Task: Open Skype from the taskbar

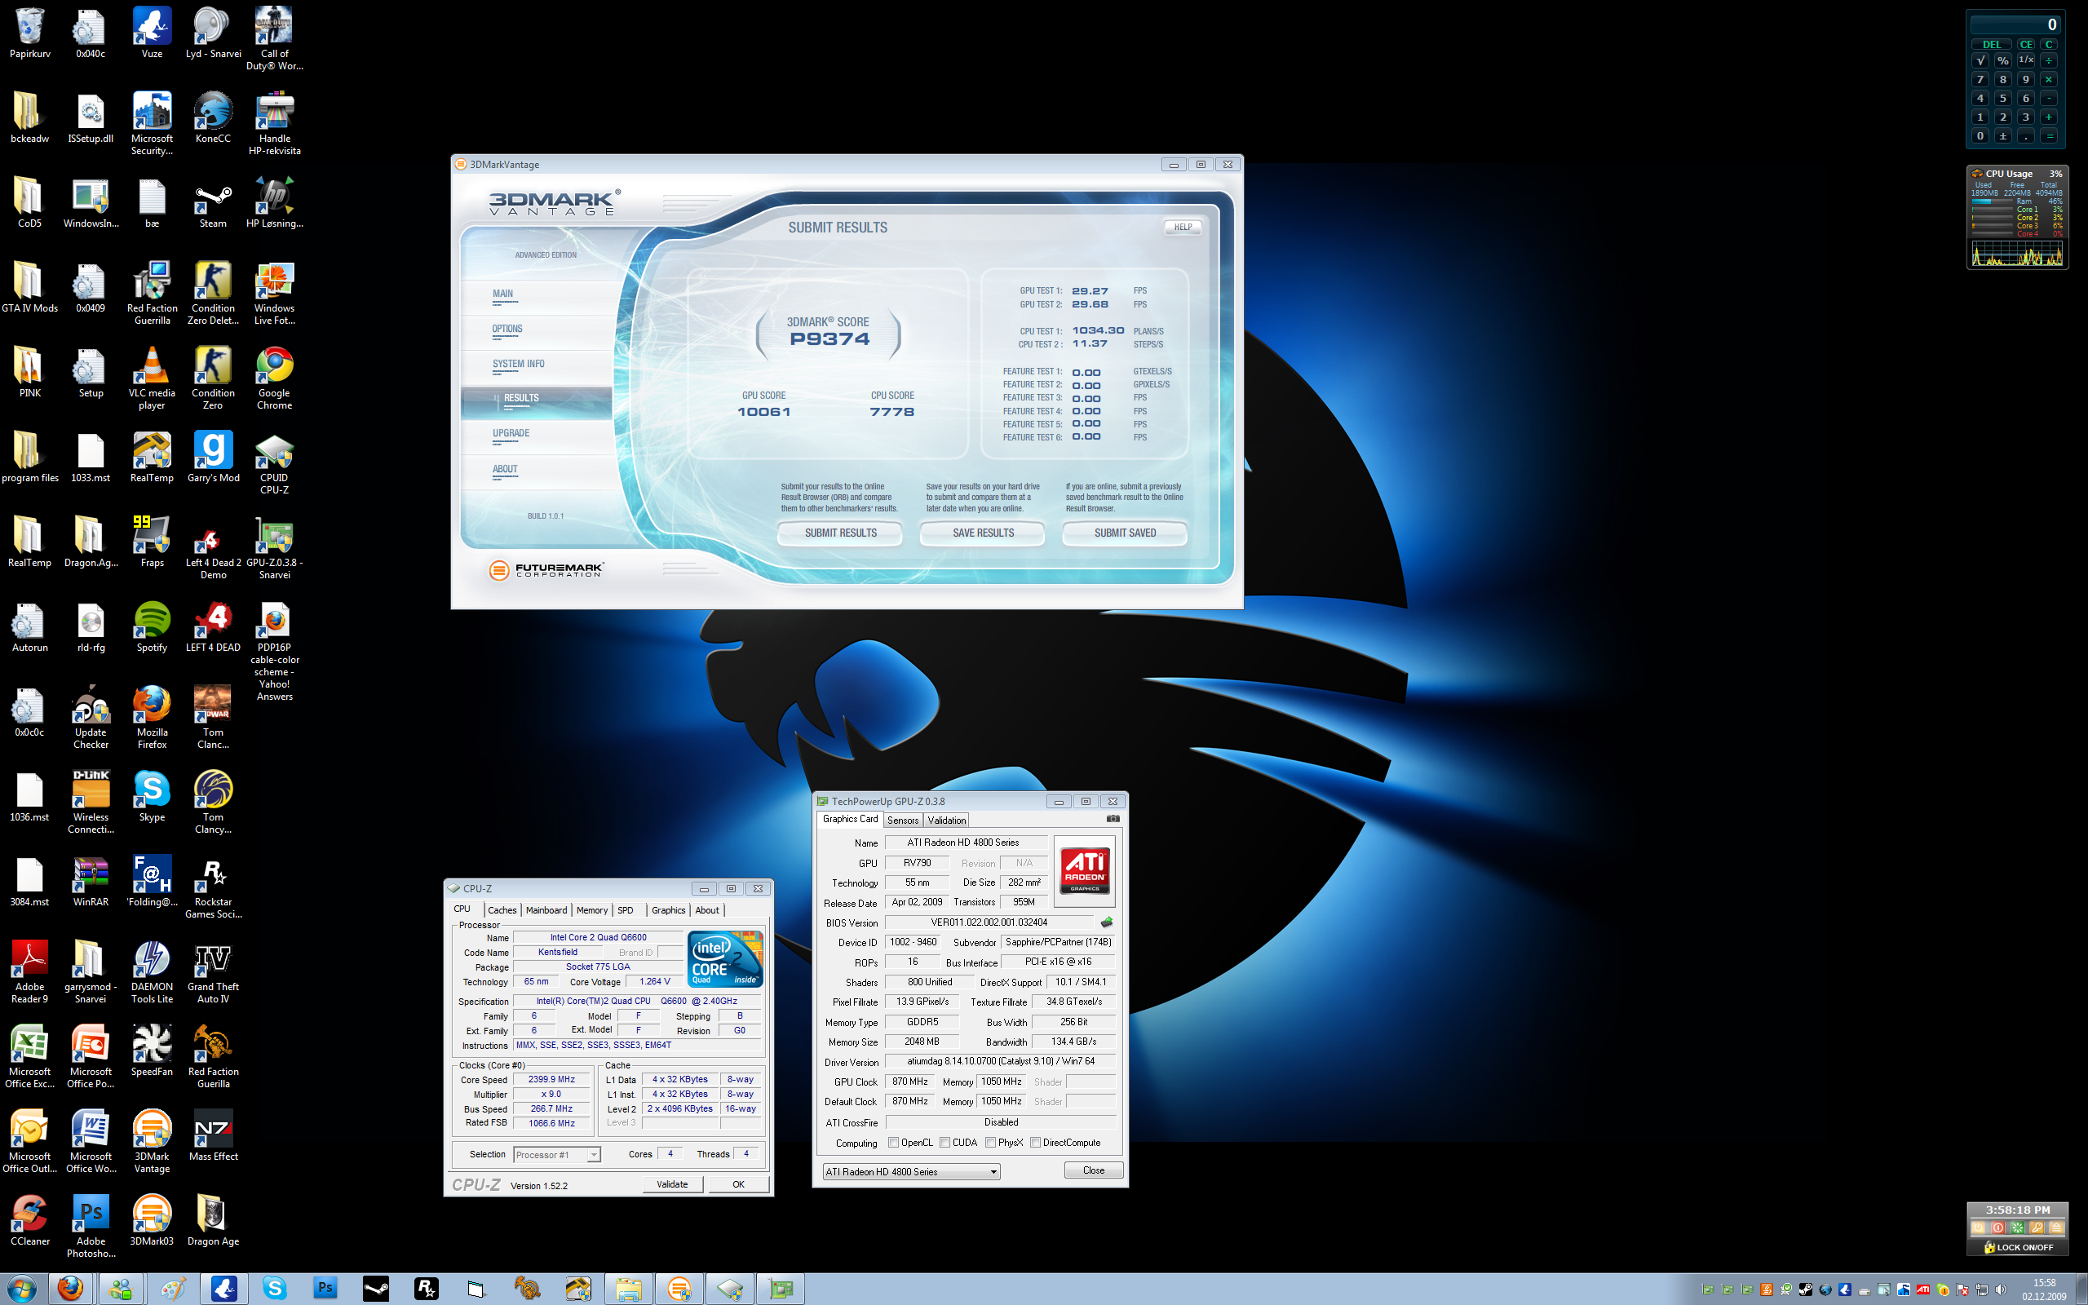Action: coord(274,1290)
